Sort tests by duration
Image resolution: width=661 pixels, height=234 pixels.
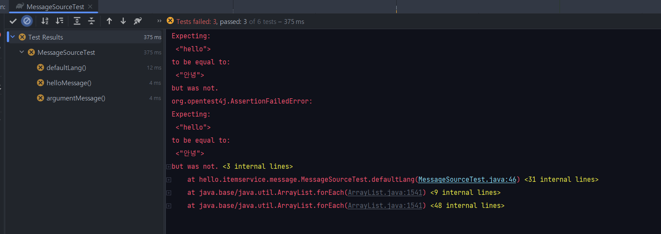click(x=60, y=21)
